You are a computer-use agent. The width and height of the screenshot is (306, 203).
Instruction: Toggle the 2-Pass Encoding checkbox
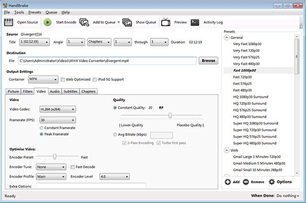coord(124,143)
